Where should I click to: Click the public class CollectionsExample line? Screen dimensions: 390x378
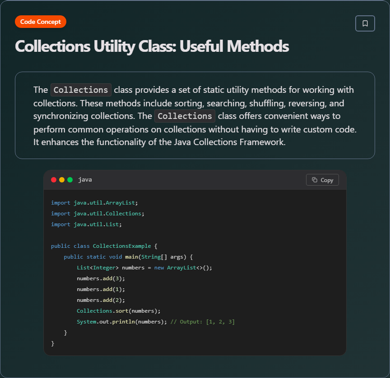(x=104, y=246)
